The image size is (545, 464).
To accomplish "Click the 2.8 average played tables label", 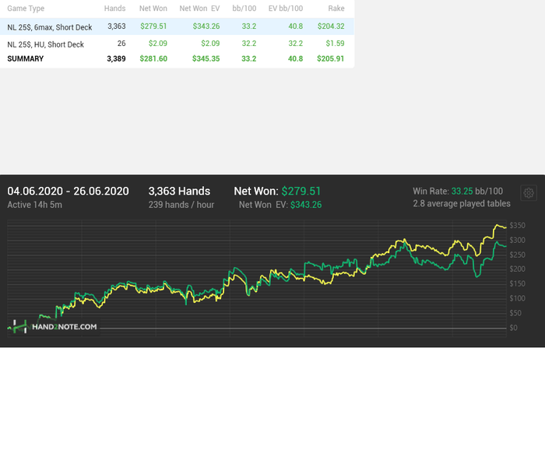I will tap(462, 204).
